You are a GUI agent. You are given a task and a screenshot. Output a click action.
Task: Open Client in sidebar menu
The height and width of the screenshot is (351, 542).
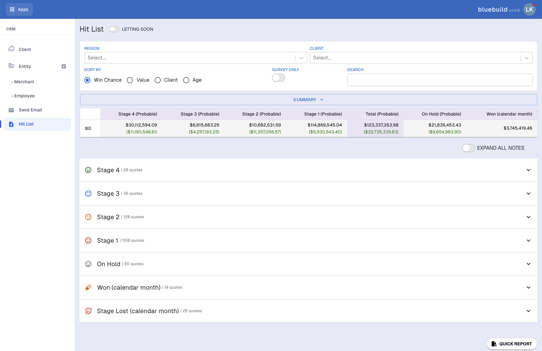(25, 49)
